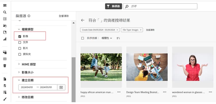Open the 相關性 sort dropdown
The image size is (216, 104).
pos(107,38)
